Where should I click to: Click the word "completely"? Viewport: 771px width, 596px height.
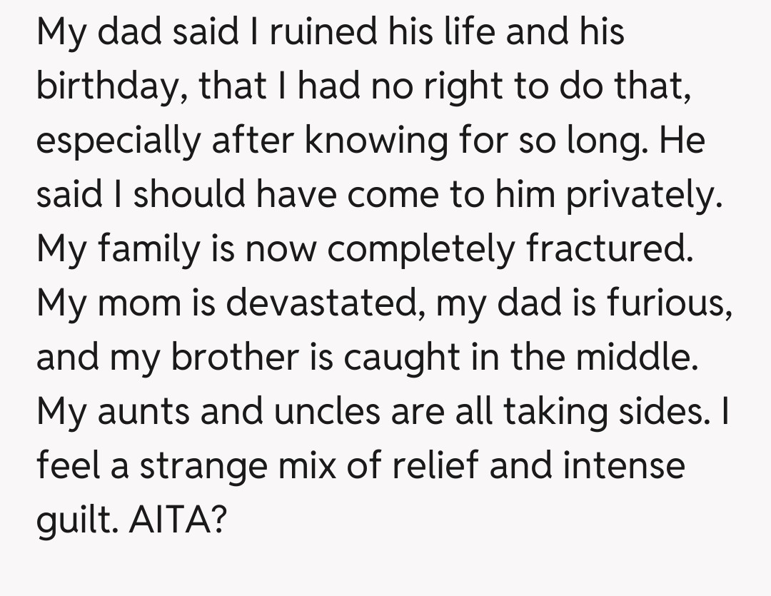(x=423, y=249)
